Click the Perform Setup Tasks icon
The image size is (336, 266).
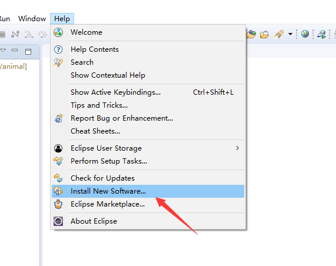[58, 161]
